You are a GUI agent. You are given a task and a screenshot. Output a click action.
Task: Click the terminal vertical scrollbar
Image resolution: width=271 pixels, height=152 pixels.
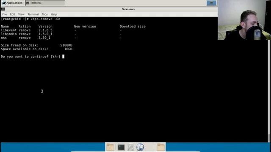(x=269, y=91)
